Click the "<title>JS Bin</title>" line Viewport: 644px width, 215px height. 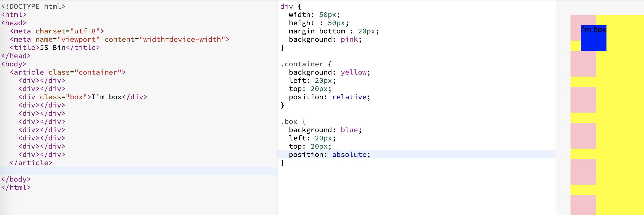55,48
